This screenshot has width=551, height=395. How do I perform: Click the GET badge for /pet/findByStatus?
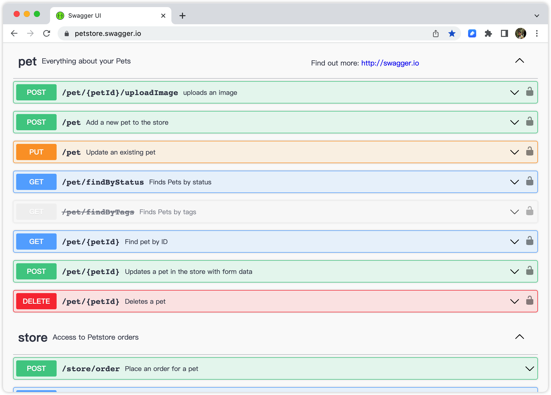[x=36, y=182]
